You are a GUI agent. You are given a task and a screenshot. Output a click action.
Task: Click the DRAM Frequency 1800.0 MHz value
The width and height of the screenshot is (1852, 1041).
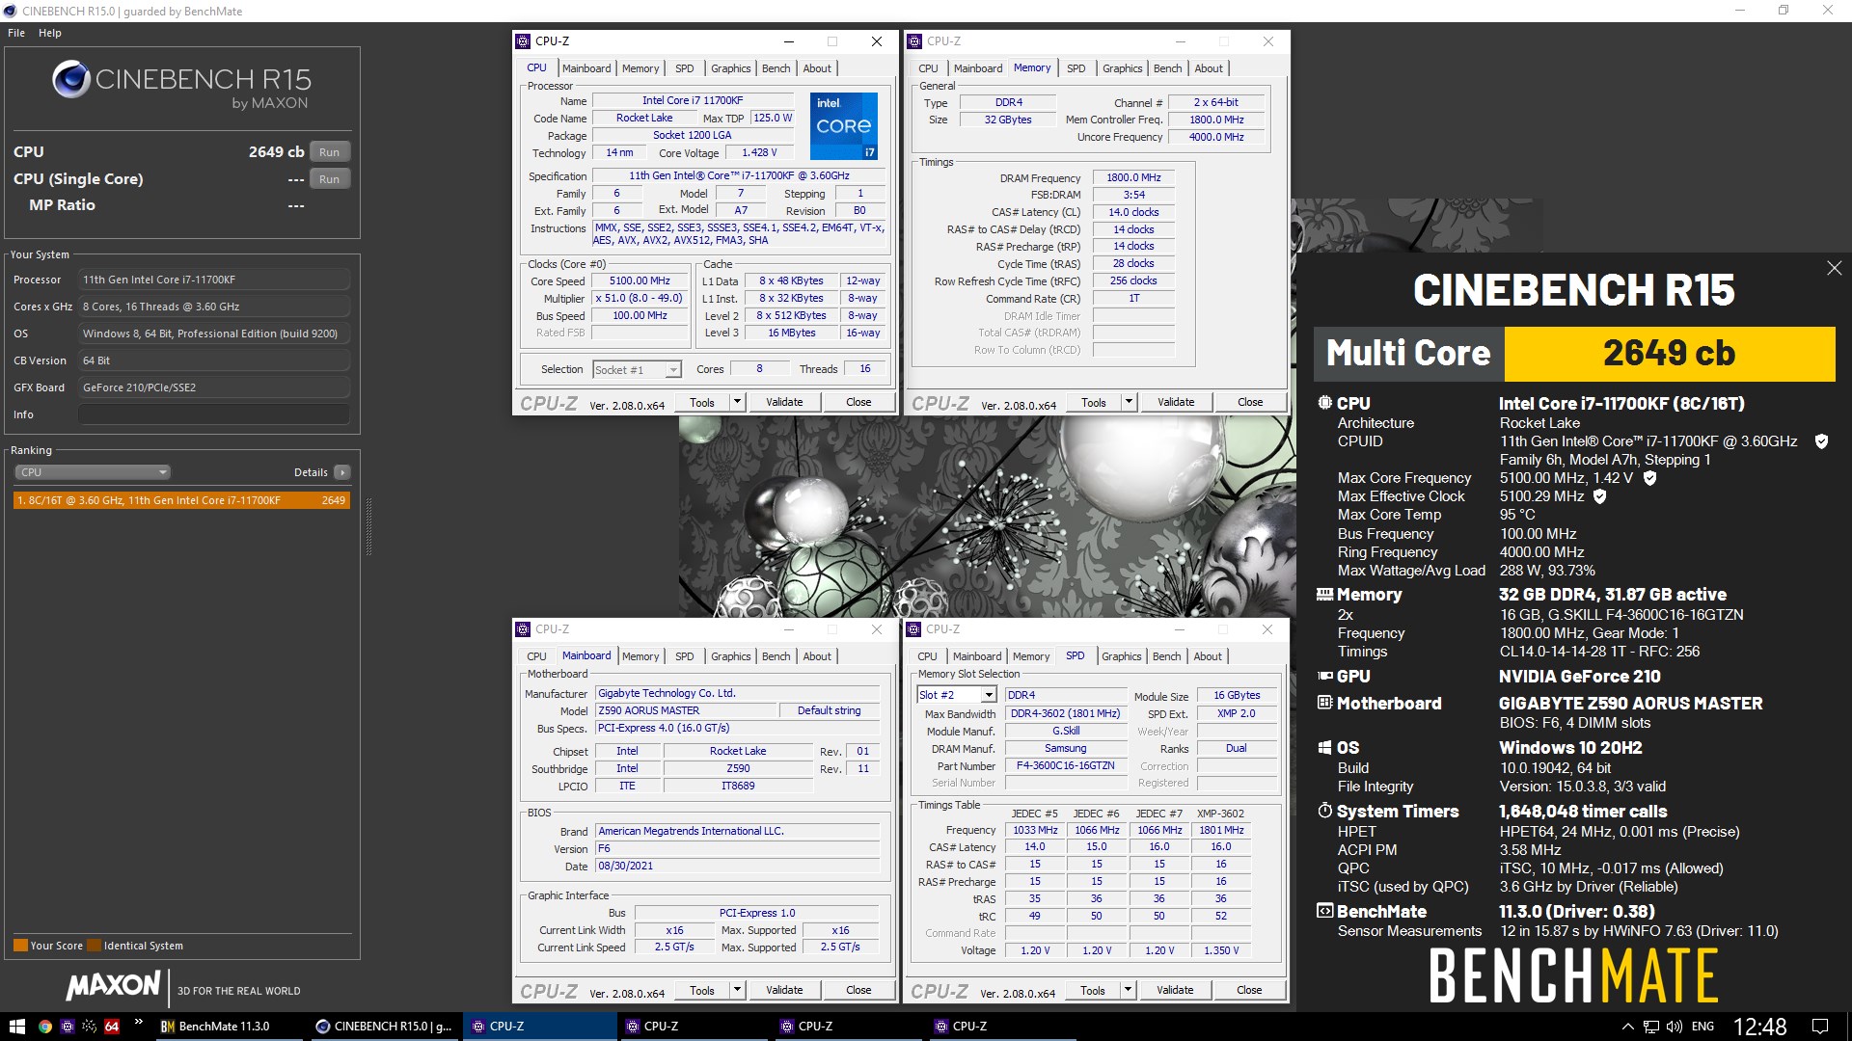tap(1133, 178)
